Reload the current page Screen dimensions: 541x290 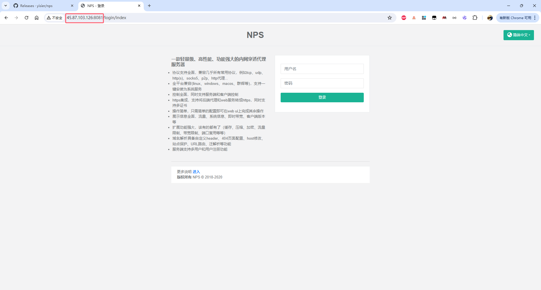click(x=26, y=18)
